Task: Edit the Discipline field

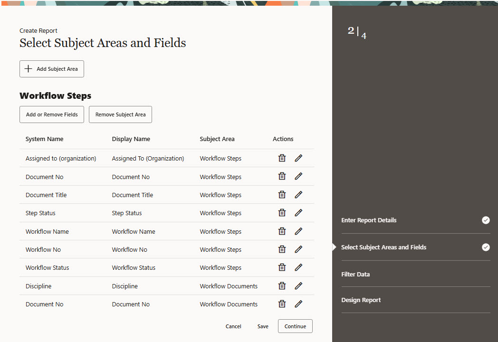Action: click(x=298, y=286)
